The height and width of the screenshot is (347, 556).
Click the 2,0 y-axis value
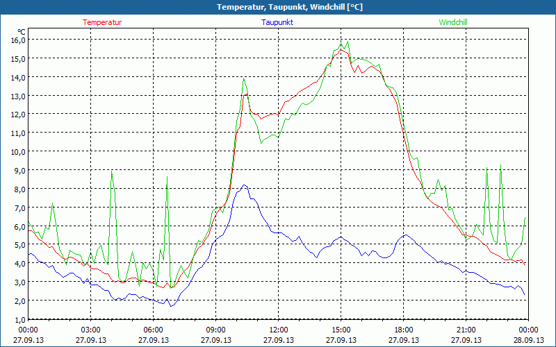coord(19,301)
